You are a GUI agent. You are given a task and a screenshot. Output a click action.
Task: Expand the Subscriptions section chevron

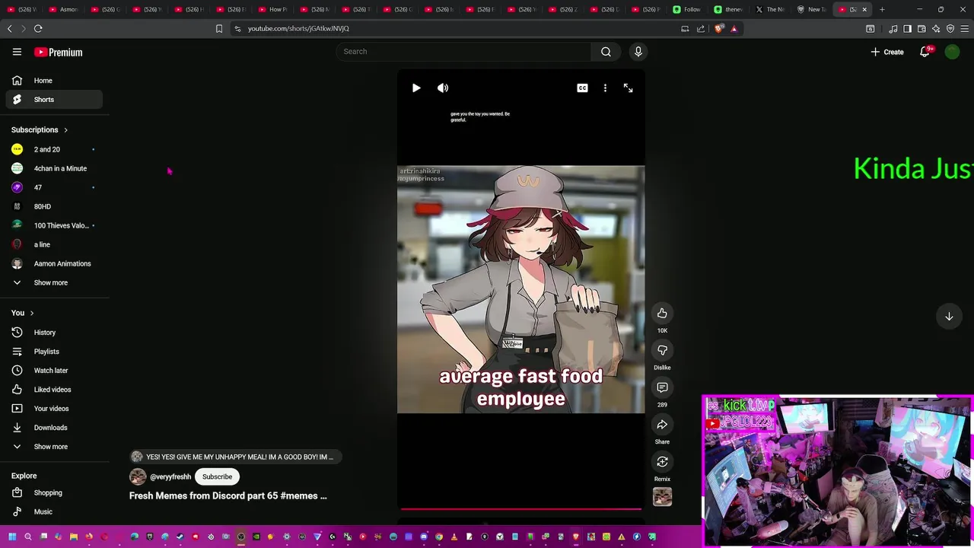65,130
